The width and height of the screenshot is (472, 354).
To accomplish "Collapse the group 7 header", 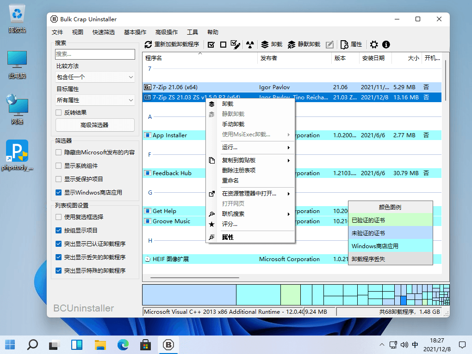I will pos(149,69).
